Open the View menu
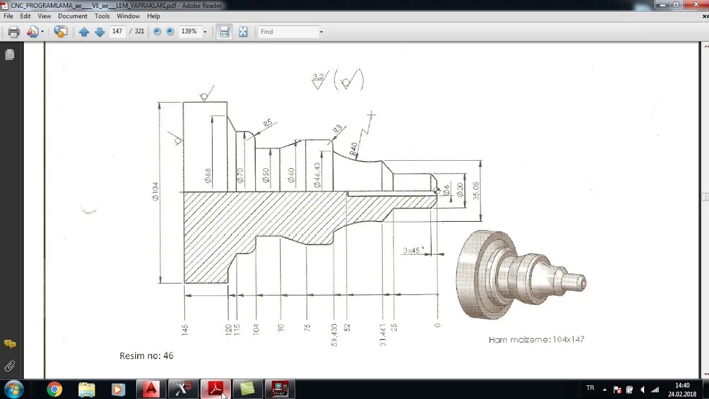 [44, 16]
